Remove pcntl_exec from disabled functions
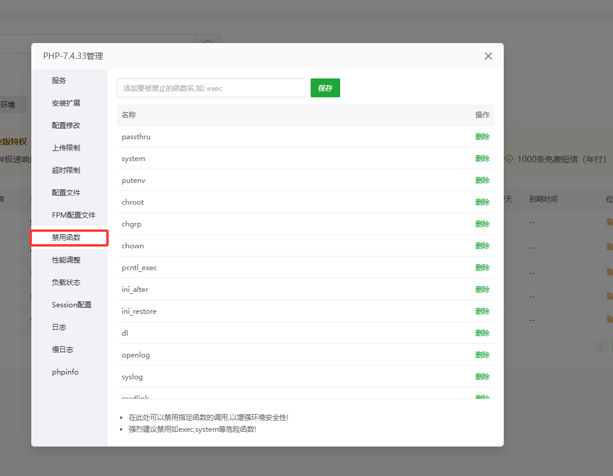613x476 pixels. 482,267
